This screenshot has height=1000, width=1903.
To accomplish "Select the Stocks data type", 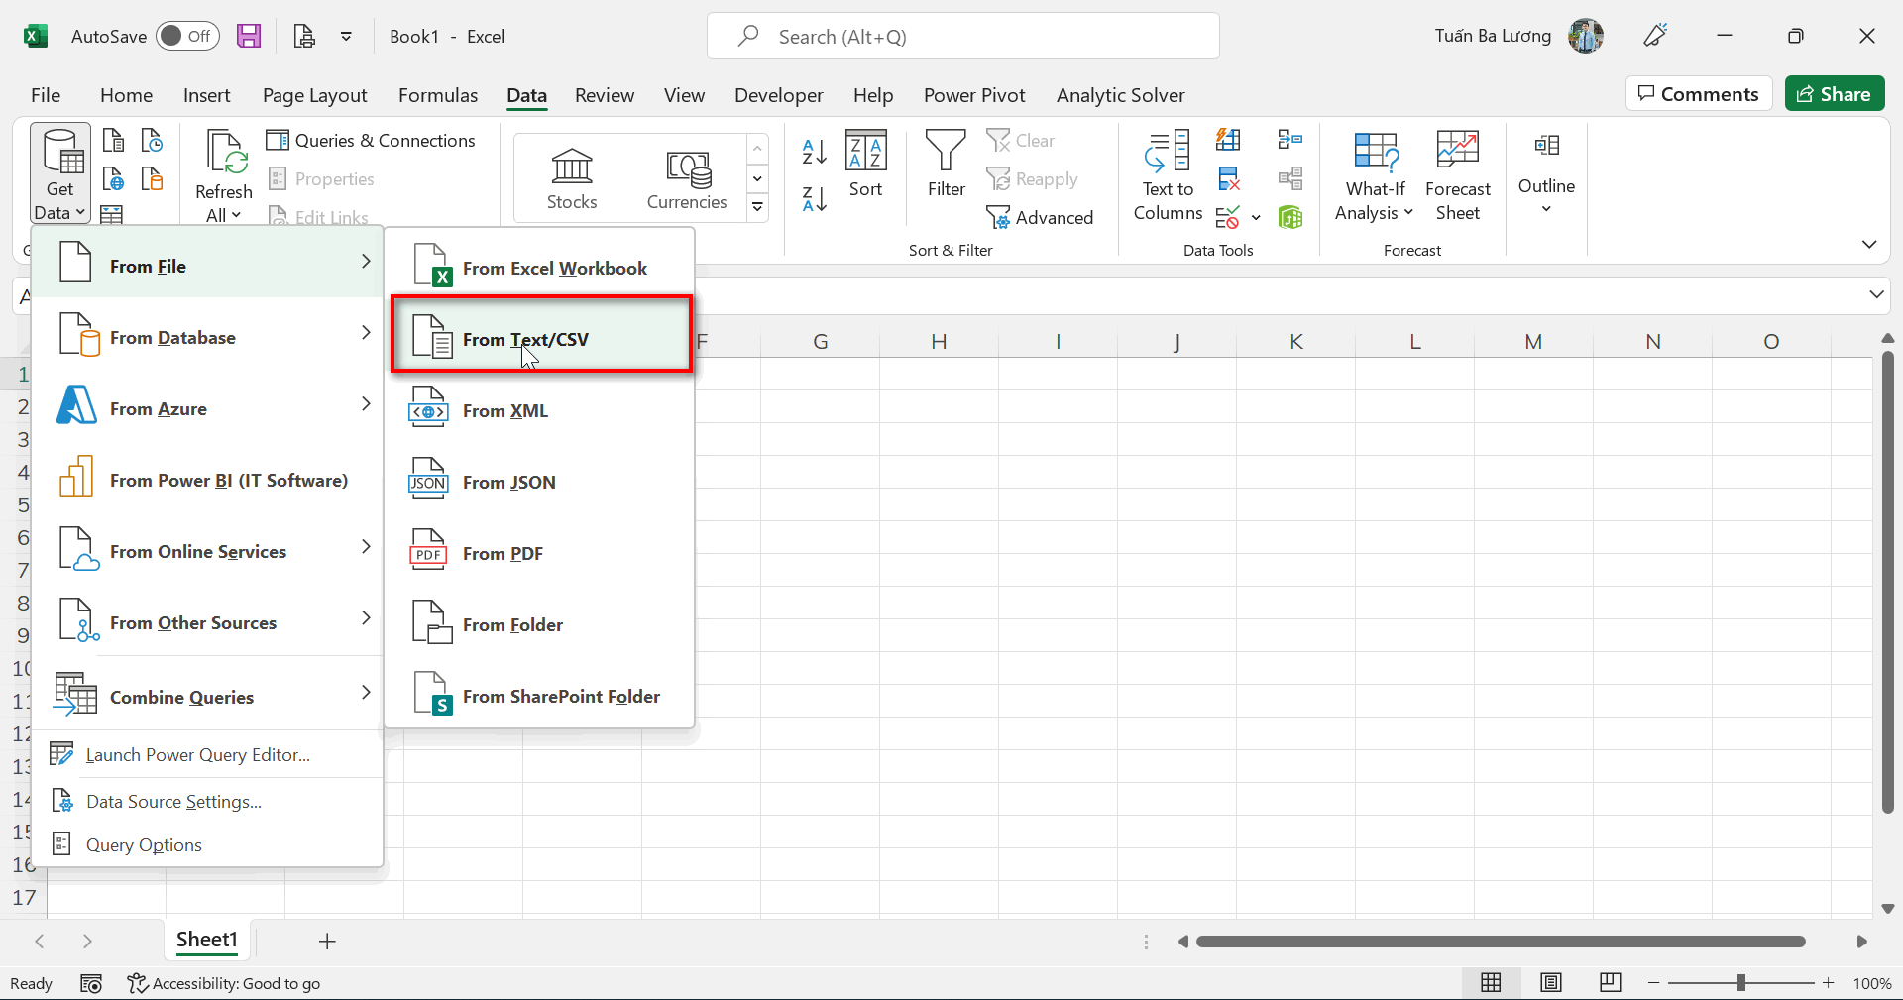I will (x=572, y=178).
